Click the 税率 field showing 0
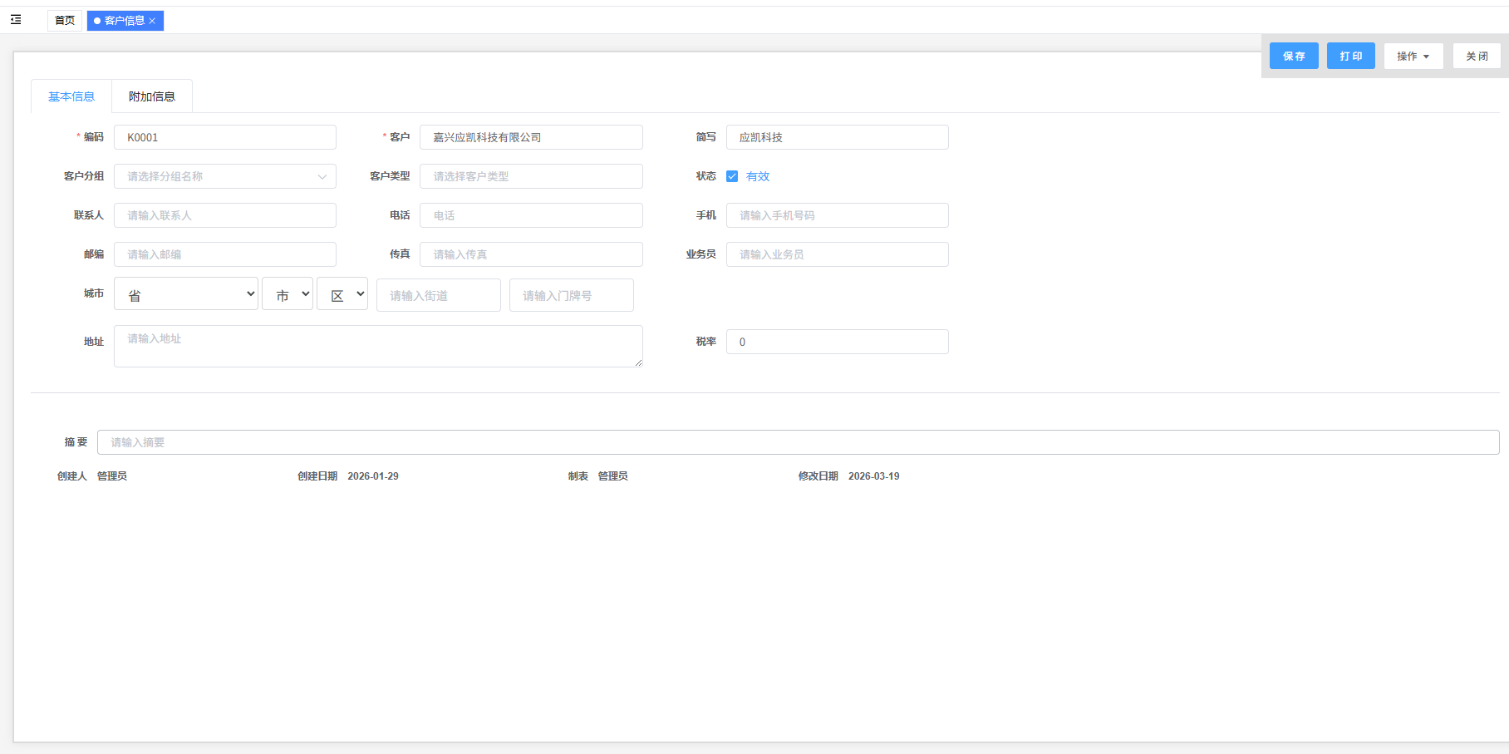 coord(837,342)
